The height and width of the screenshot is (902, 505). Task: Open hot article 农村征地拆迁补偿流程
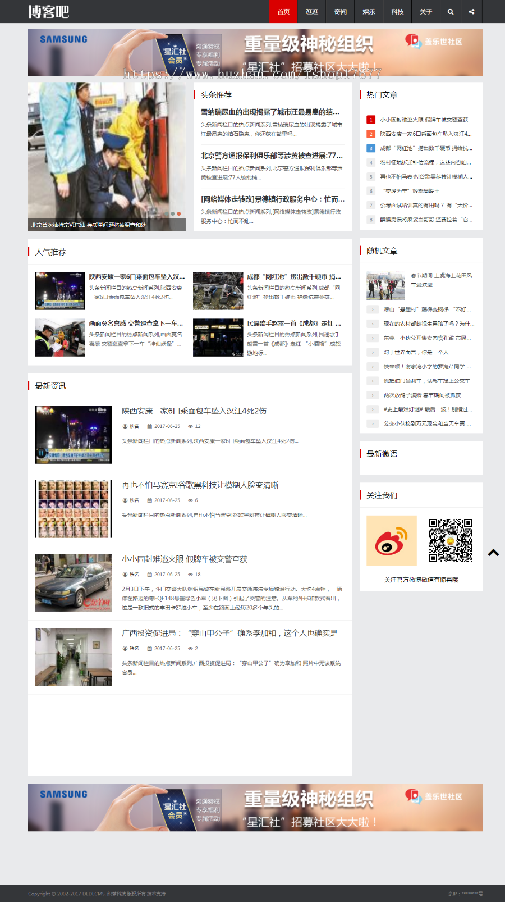pyautogui.click(x=425, y=162)
